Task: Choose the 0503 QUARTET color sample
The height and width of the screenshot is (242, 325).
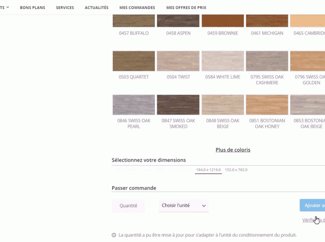Action: click(134, 61)
